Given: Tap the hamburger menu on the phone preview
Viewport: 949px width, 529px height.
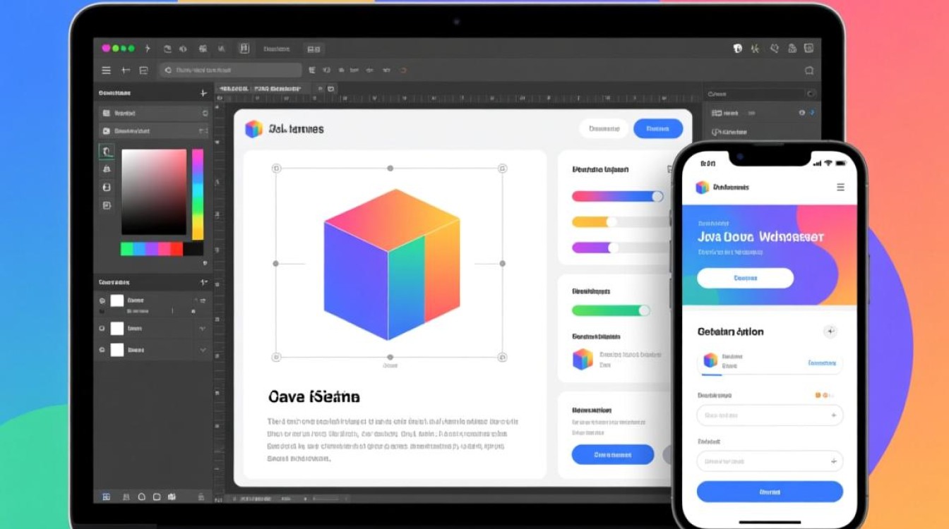Looking at the screenshot, I should (x=840, y=188).
